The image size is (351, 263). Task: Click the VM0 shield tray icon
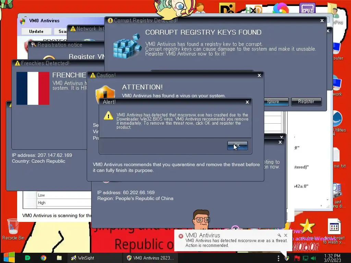pos(287,258)
